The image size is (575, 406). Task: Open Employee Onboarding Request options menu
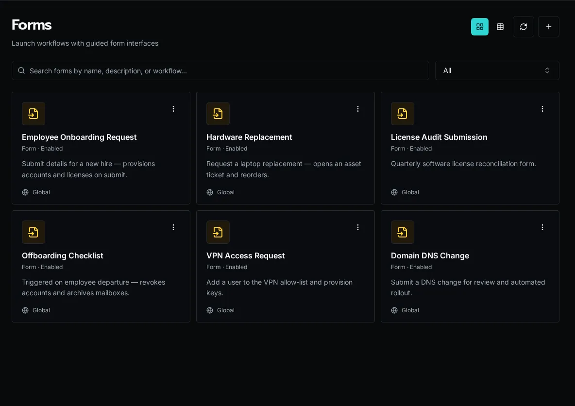point(173,109)
